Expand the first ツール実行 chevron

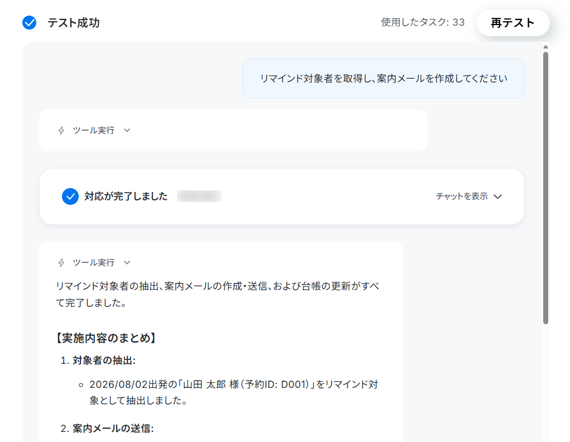[x=127, y=130]
